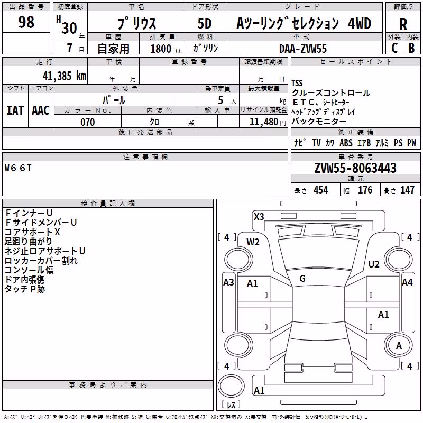This screenshot has height=423, width=423.
Task: Click the 5D door shape value
Action: click(205, 23)
